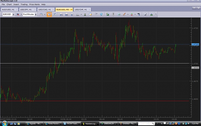Click the 10/06 00:30 time axis label
The image size is (201, 126).
(x=66, y=119)
